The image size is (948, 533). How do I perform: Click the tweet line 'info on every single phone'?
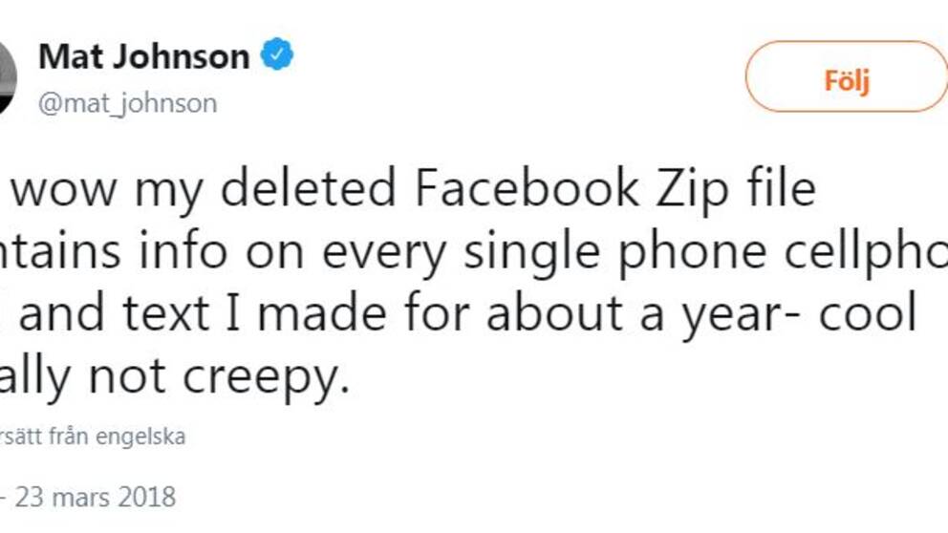click(x=474, y=252)
